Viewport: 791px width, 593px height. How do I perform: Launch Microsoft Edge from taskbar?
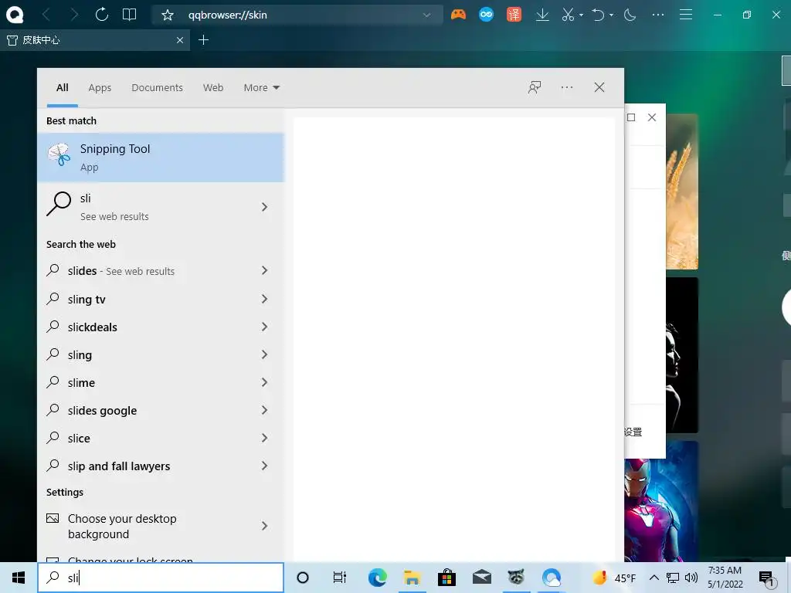click(x=377, y=578)
